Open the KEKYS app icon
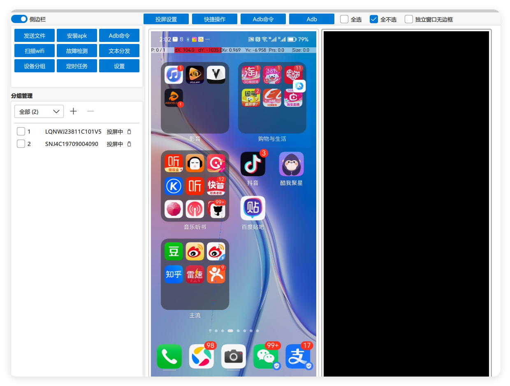Viewport: 510px width, 386px height. coord(174,98)
